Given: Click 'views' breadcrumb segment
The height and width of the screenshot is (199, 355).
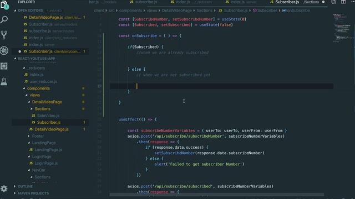Looking at the screenshot, I should click(x=151, y=11).
